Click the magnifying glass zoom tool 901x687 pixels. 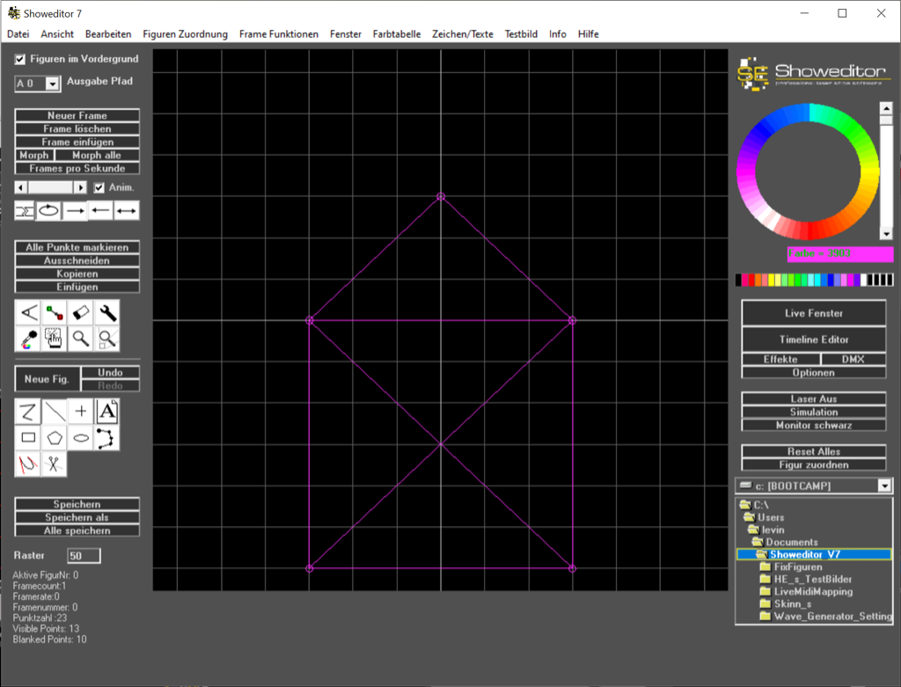point(81,338)
